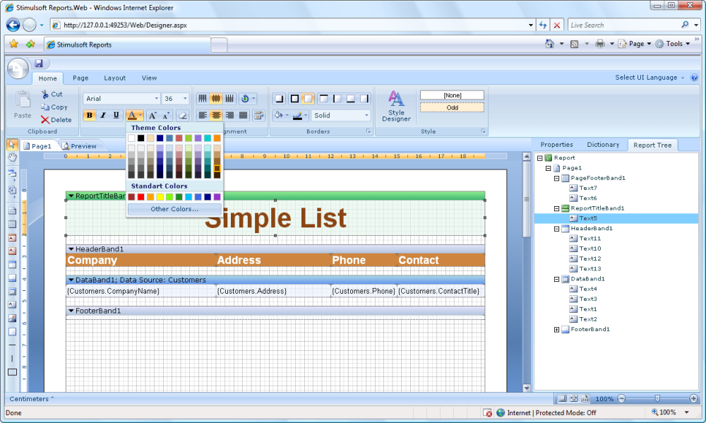Click the fill color bucket icon
The image size is (706, 423).
click(x=278, y=115)
